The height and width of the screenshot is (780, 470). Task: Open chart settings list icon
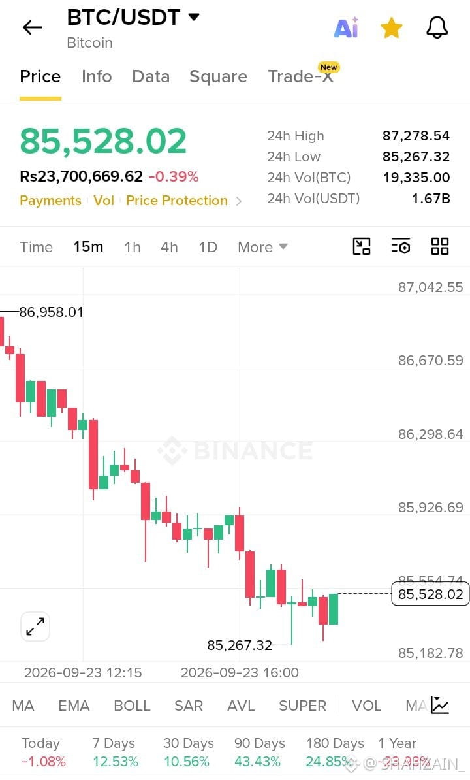(x=400, y=246)
